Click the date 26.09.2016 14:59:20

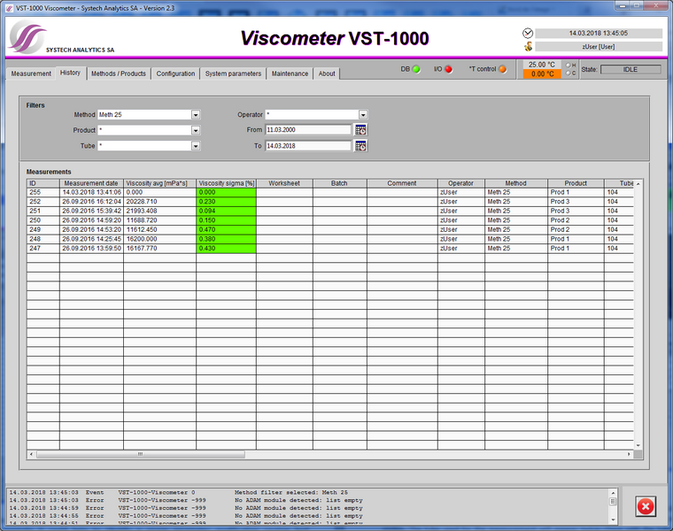[x=91, y=220]
